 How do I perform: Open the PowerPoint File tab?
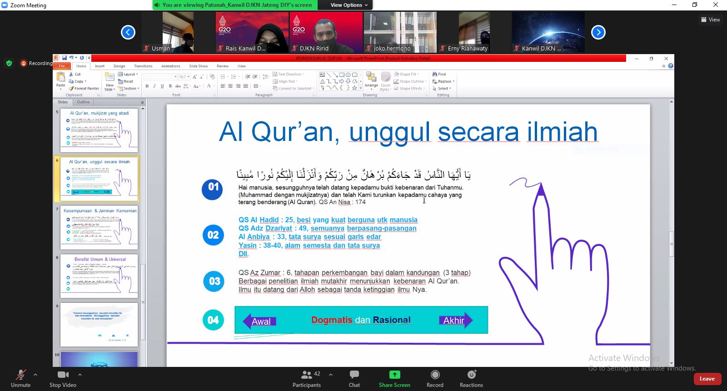click(62, 66)
